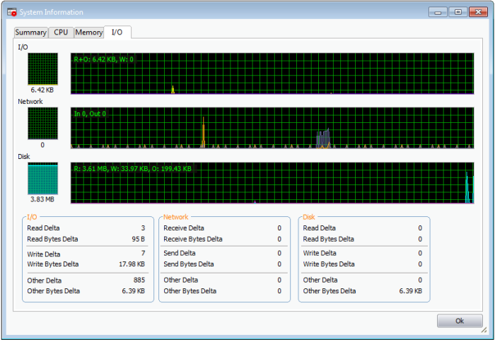Image resolution: width=495 pixels, height=342 pixels.
Task: Close the System Information window
Action: click(478, 12)
